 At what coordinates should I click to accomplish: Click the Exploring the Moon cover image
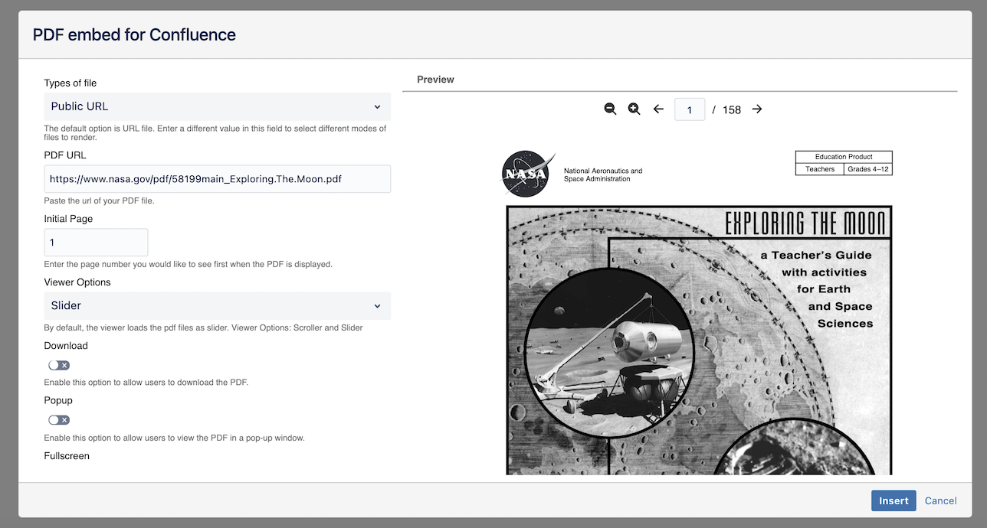(699, 340)
